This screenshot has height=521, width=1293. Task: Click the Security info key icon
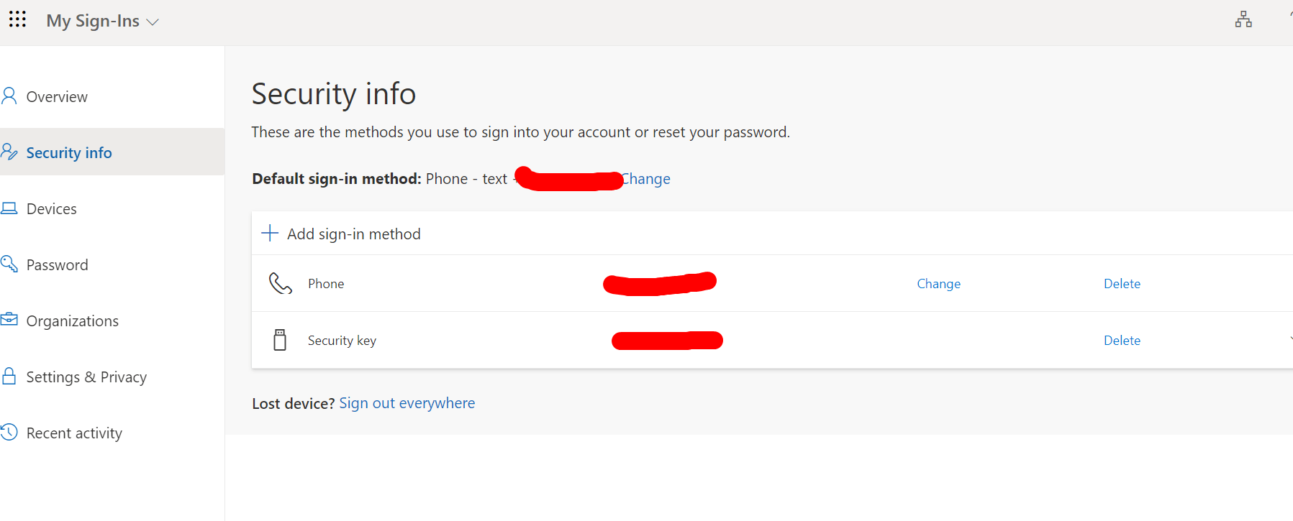pyautogui.click(x=9, y=152)
